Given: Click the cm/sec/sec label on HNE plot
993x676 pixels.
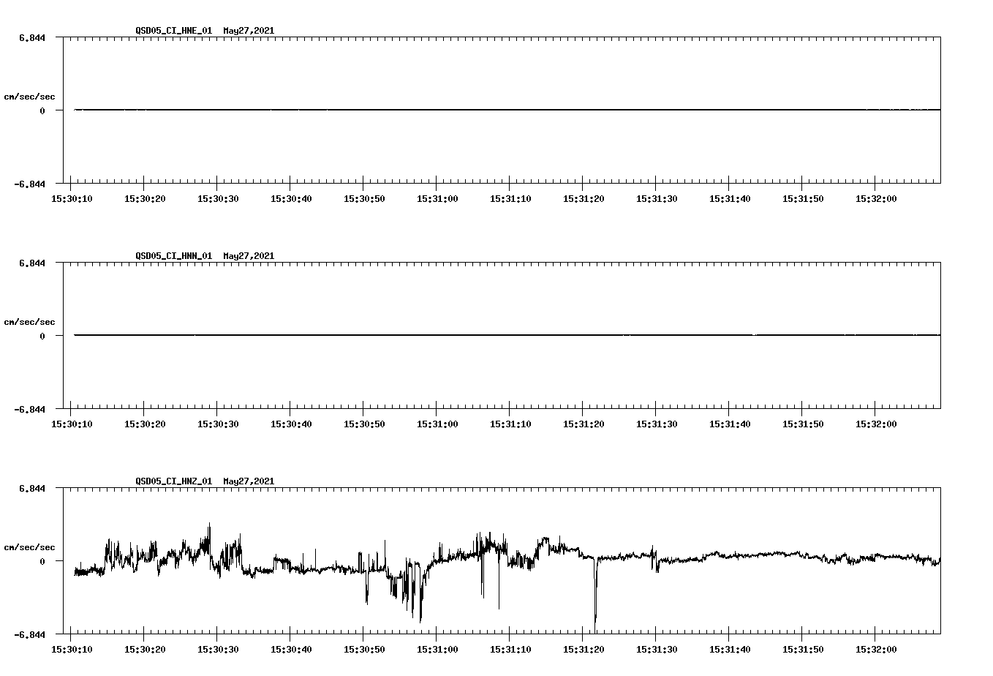Looking at the screenshot, I should tap(31, 96).
